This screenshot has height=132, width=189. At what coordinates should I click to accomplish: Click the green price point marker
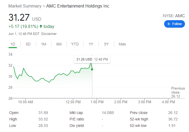92,69
